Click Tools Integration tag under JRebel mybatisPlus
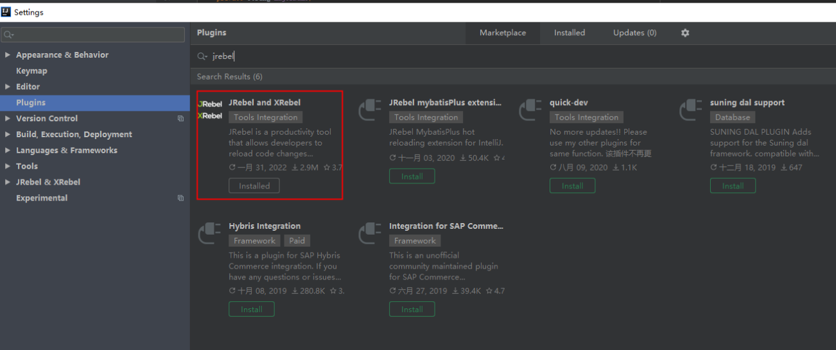 click(x=426, y=117)
